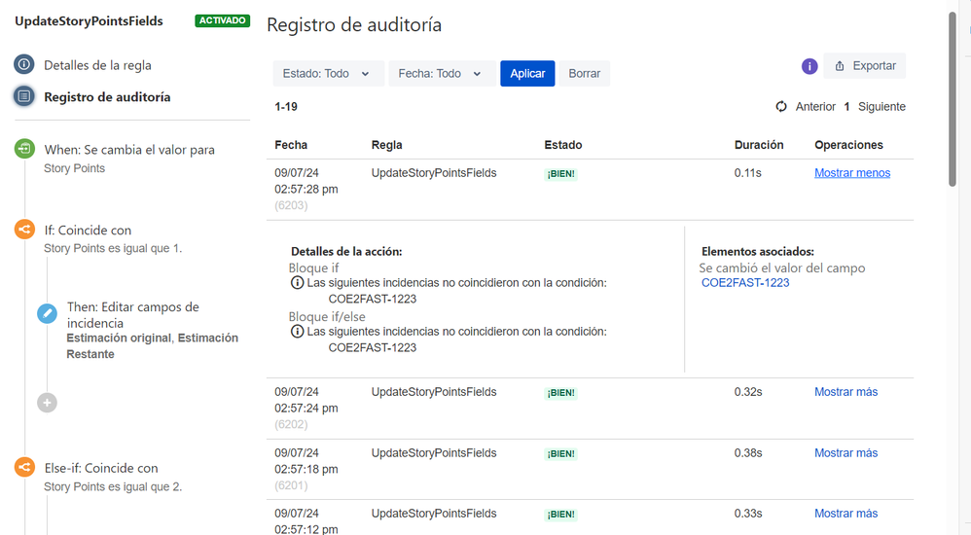Click the Regla column header
Screen dimensions: 971x535
click(387, 145)
